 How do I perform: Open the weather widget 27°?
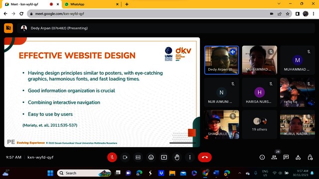point(6,173)
